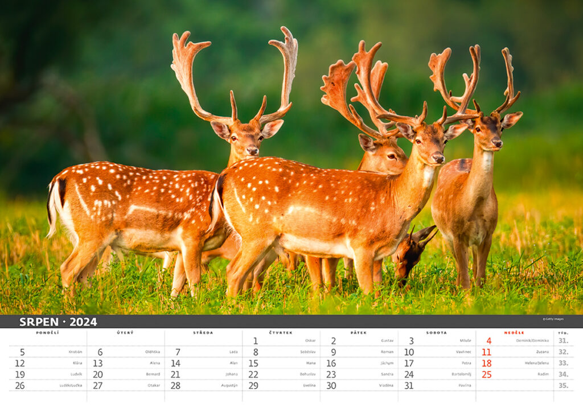Select date 20 next to Bernard
The height and width of the screenshot is (408, 583).
point(98,374)
